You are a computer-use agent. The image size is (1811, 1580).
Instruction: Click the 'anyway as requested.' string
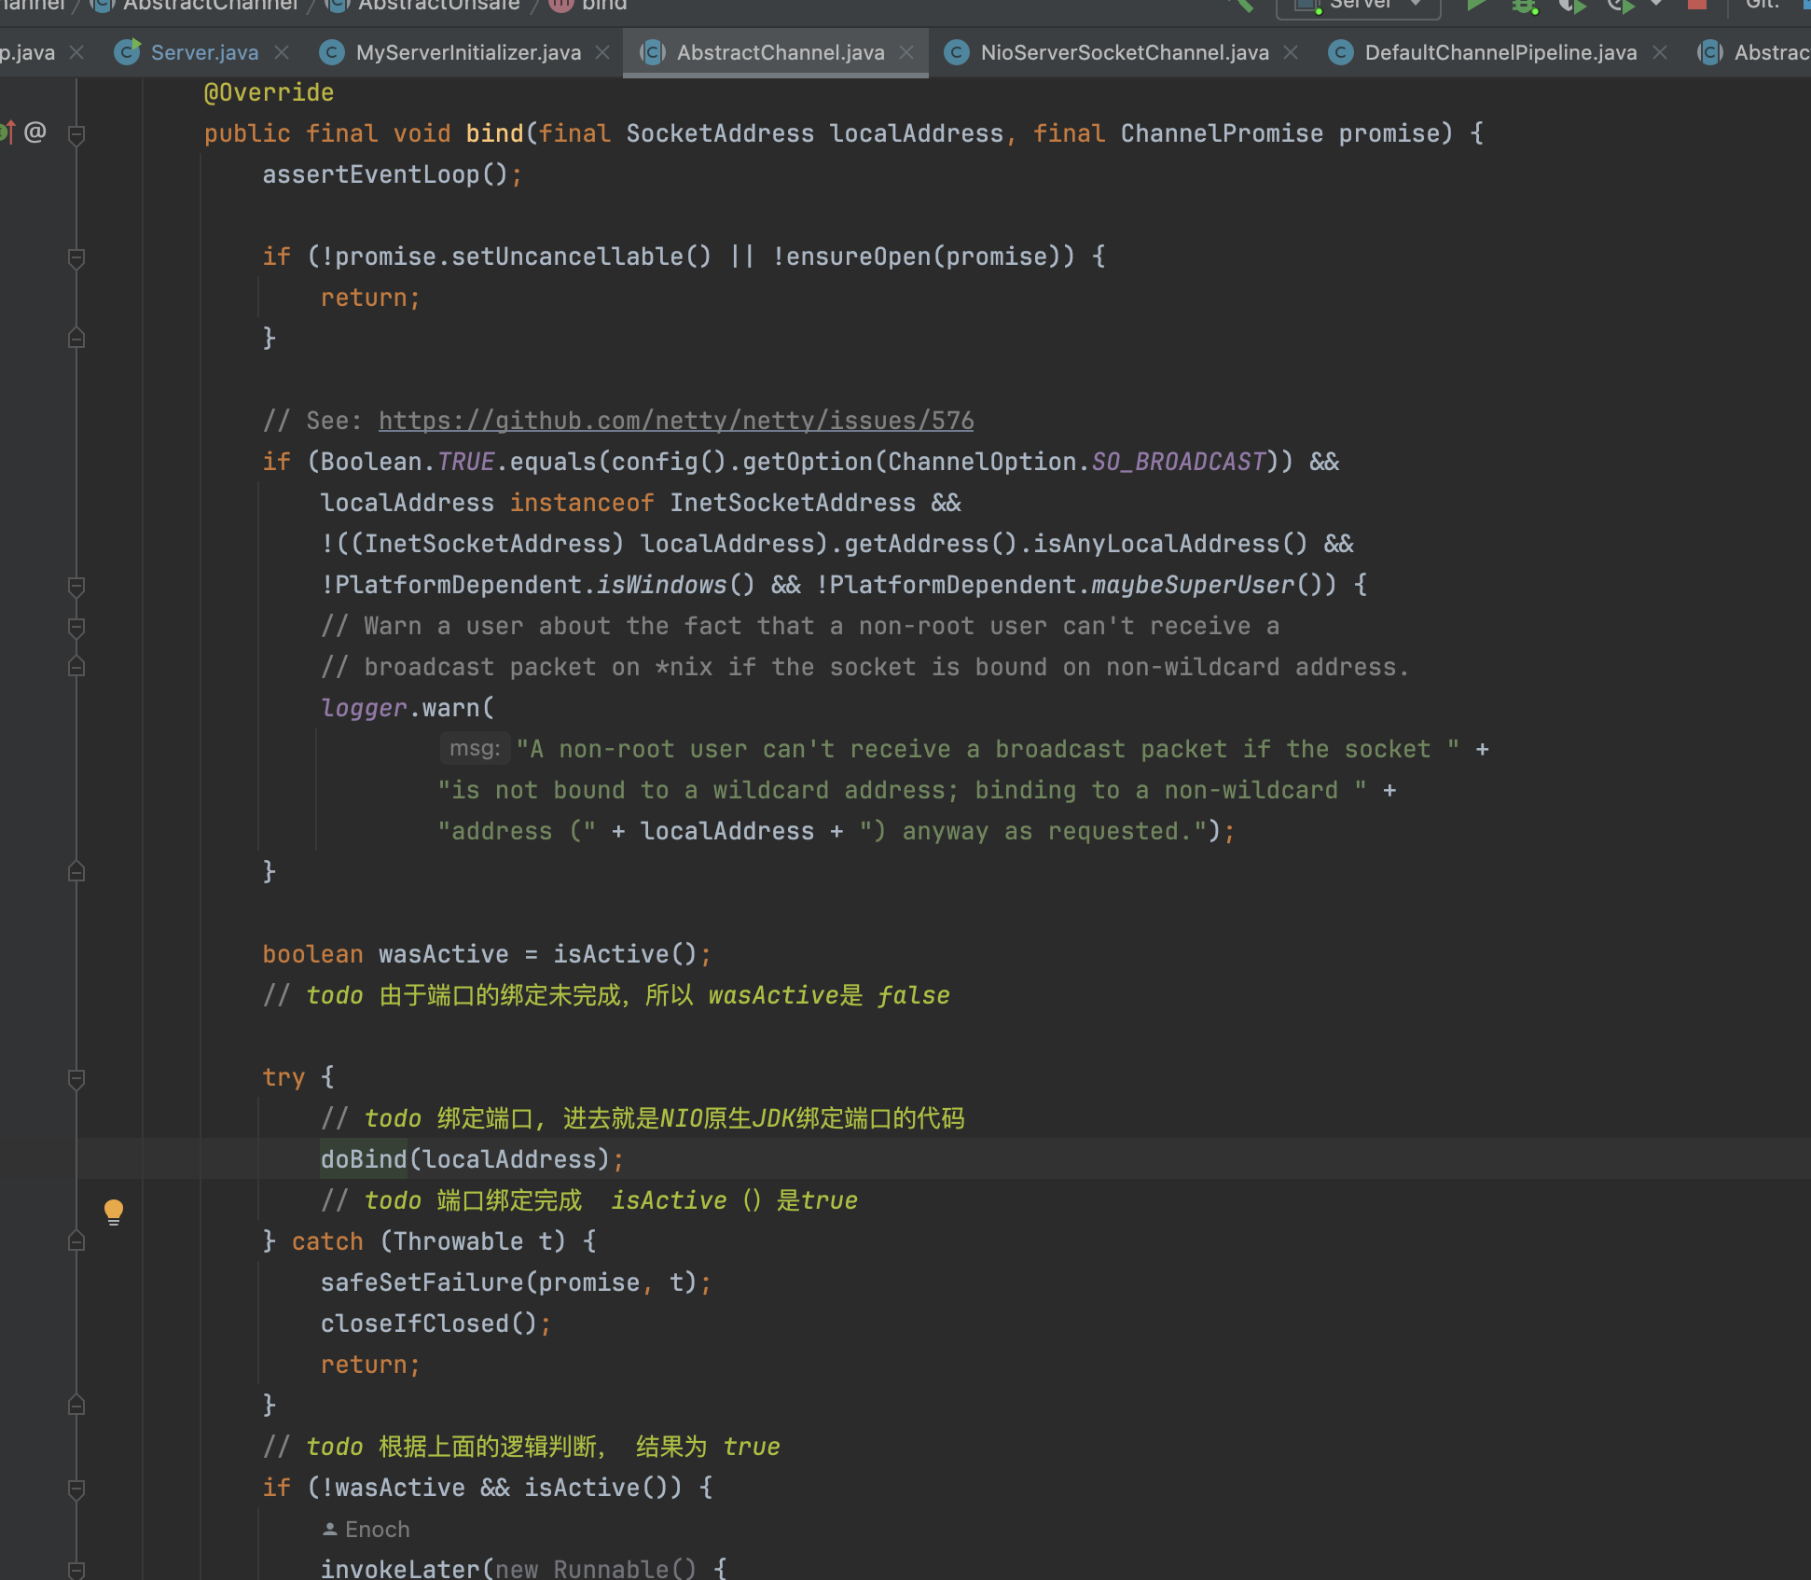pyautogui.click(x=1033, y=831)
